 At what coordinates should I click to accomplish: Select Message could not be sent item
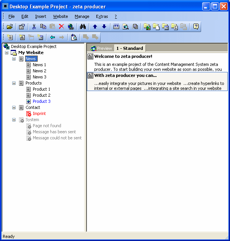pos(57,138)
